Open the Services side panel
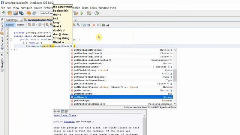This screenshot has height=135, width=240. [2, 43]
